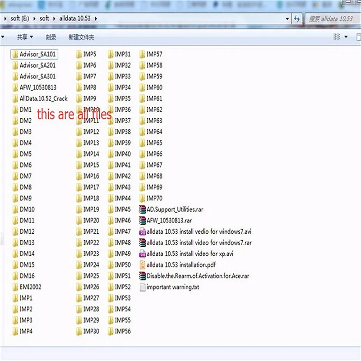Open the Advisor_SA101 folder icon
361x361 pixels.
15,54
